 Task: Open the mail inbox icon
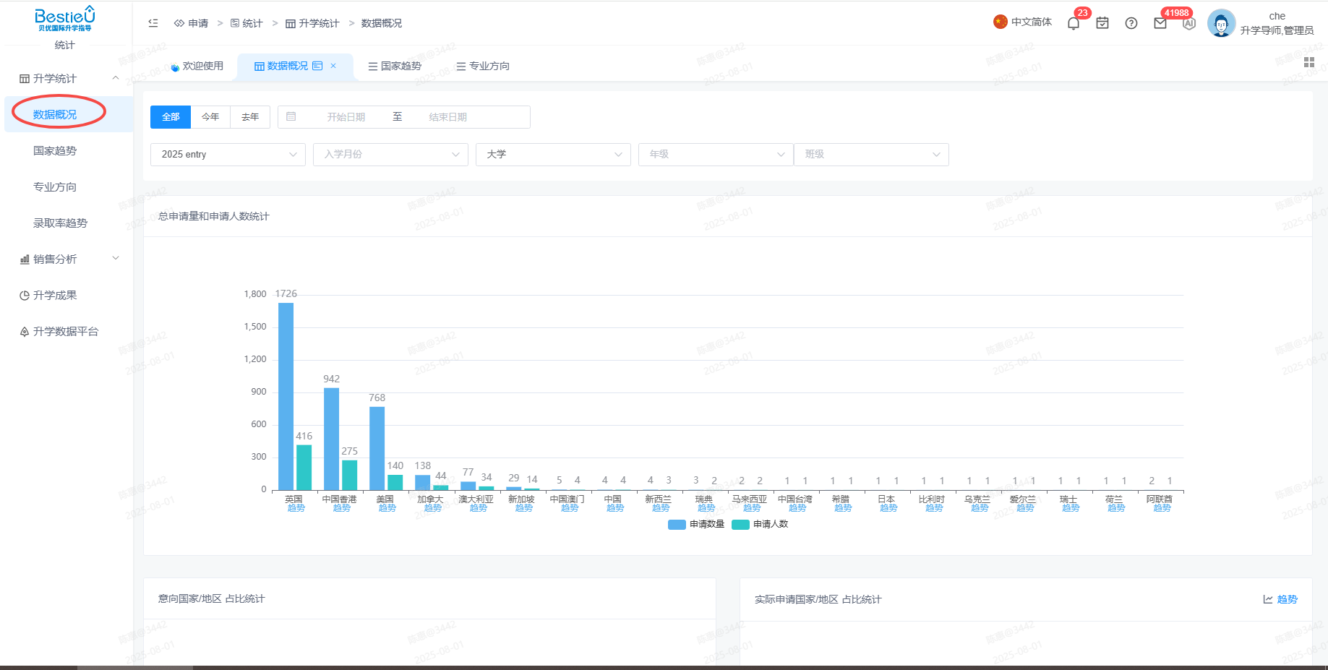pyautogui.click(x=1160, y=23)
